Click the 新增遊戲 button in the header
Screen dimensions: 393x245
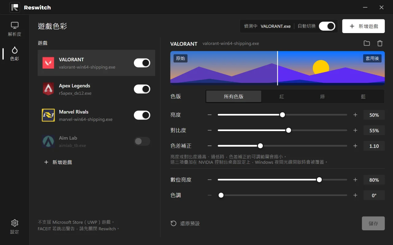point(364,26)
